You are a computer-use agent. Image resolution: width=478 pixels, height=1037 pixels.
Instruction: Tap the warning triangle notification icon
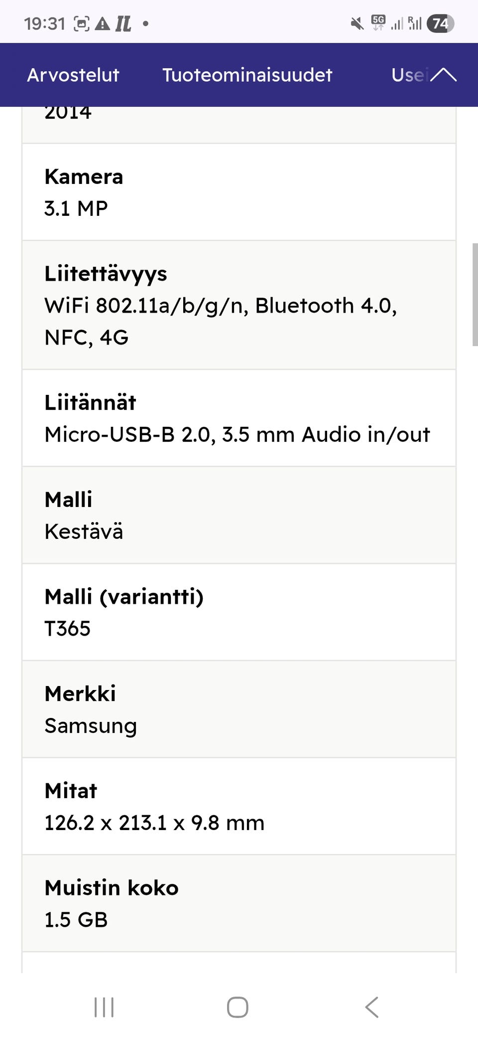click(x=102, y=23)
